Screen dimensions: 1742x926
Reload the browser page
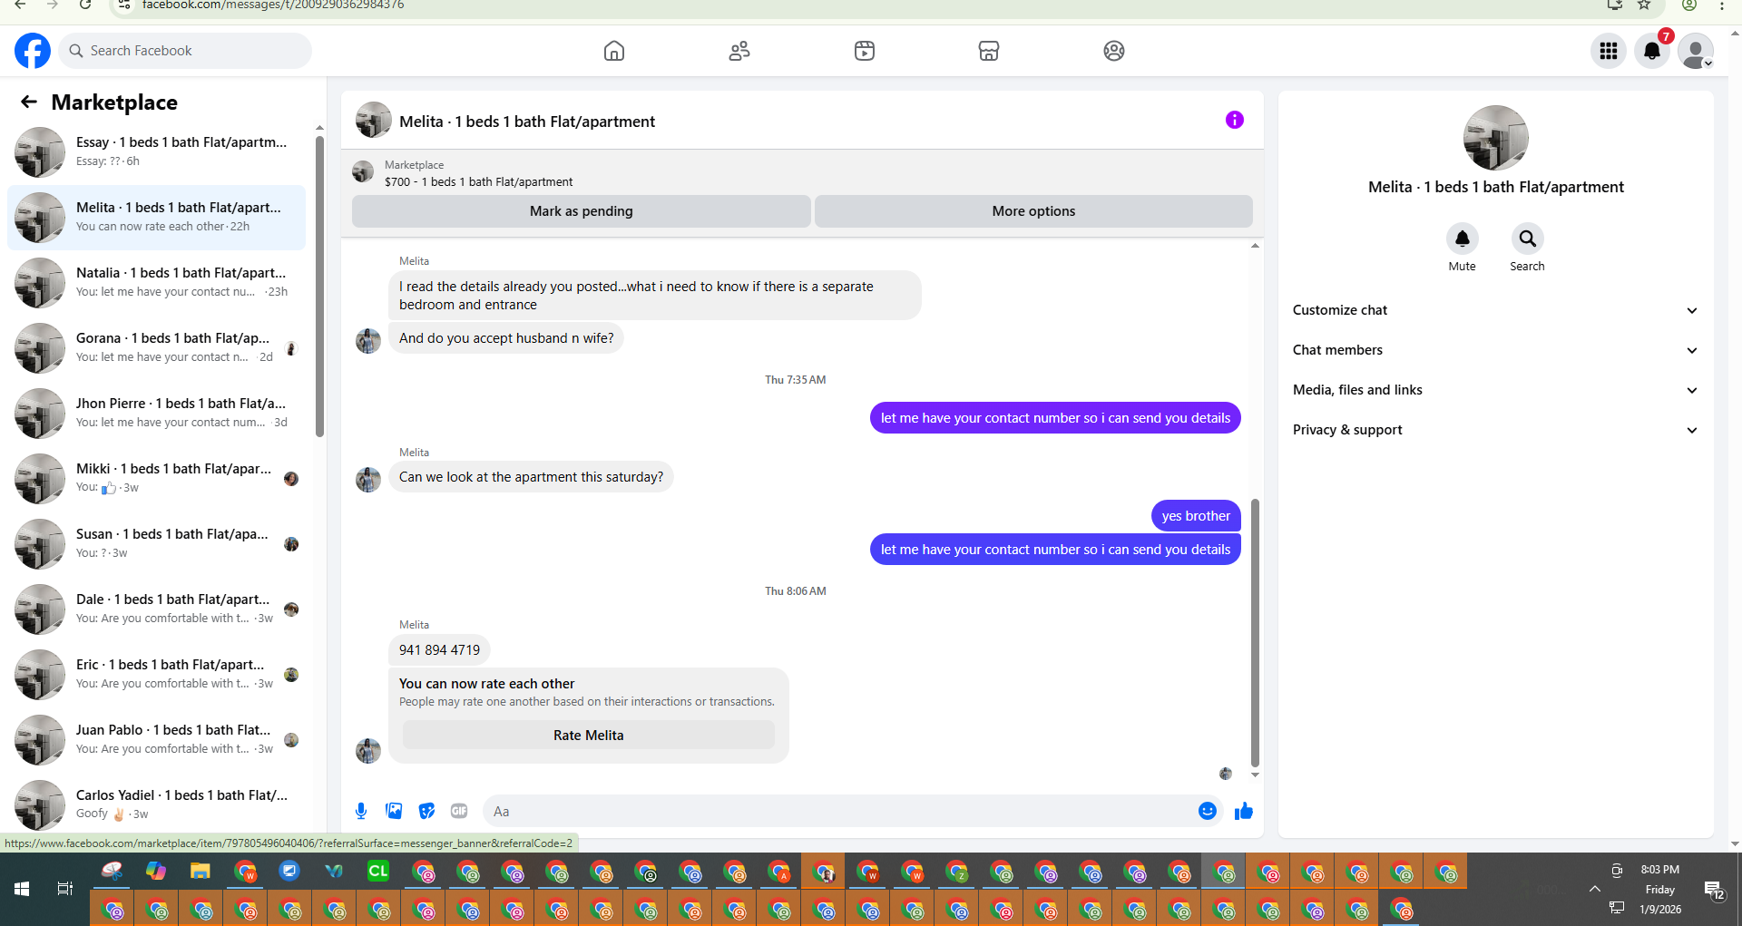pyautogui.click(x=84, y=5)
